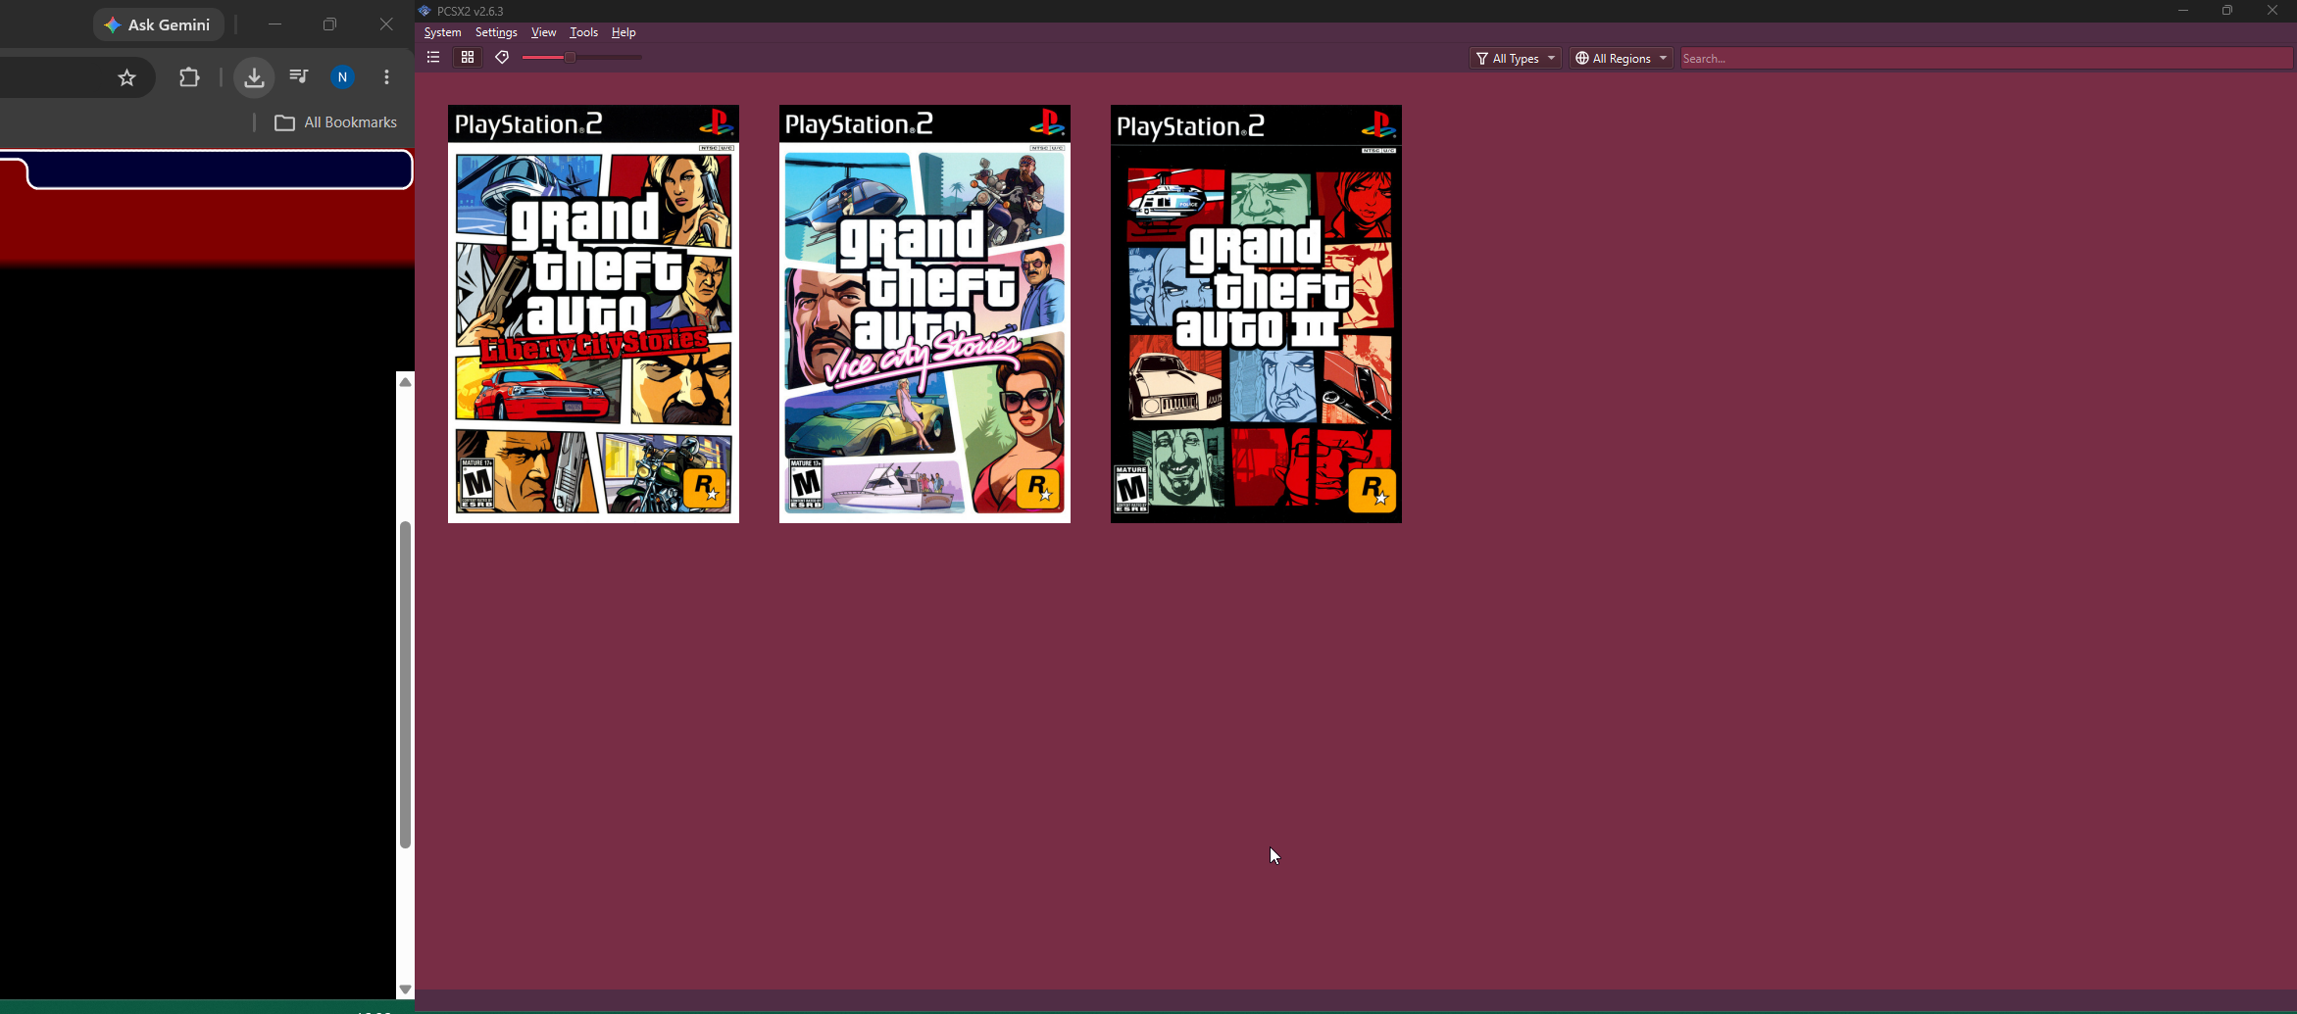Open Chrome's three-dot menu
Image resolution: width=2297 pixels, height=1014 pixels.
coord(387,77)
